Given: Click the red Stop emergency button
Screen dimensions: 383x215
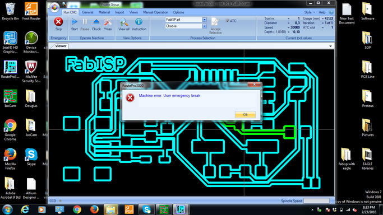Looking at the screenshot, I should coord(58,24).
